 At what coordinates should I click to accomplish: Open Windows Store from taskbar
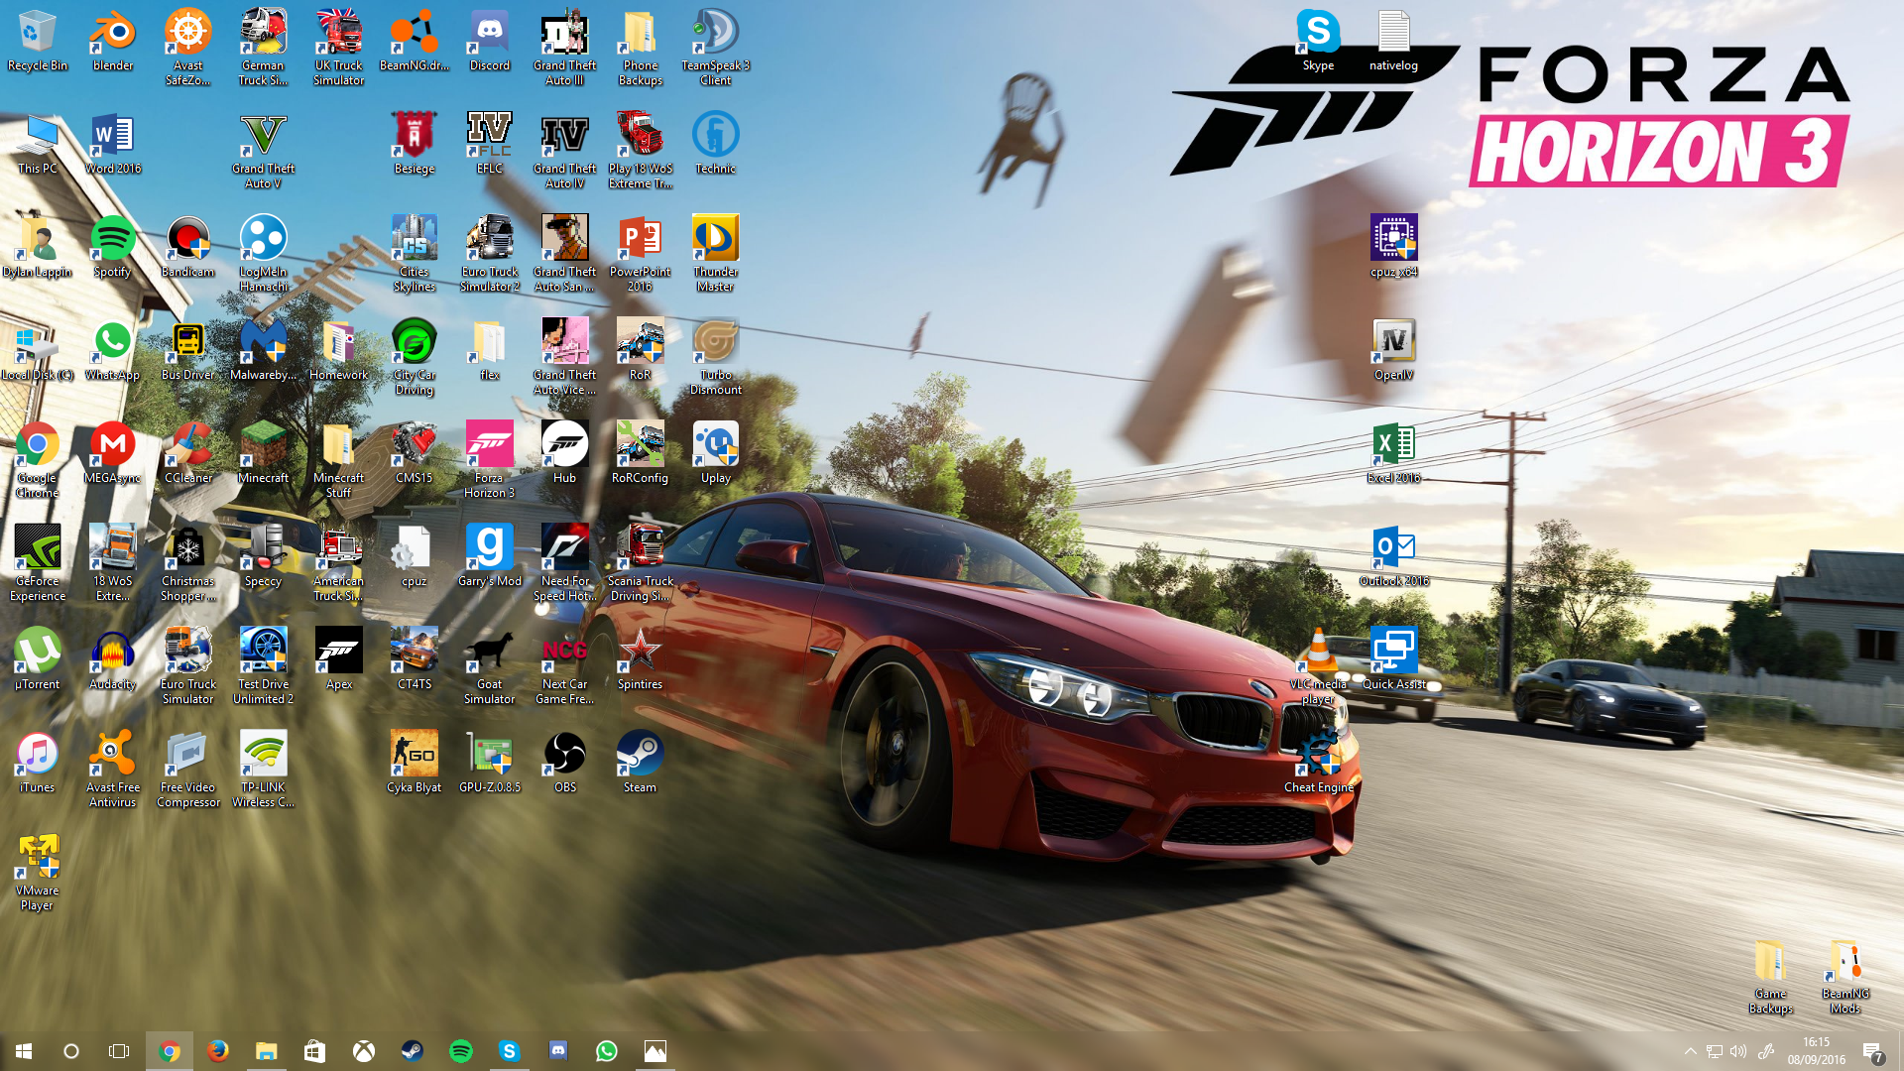coord(315,1051)
